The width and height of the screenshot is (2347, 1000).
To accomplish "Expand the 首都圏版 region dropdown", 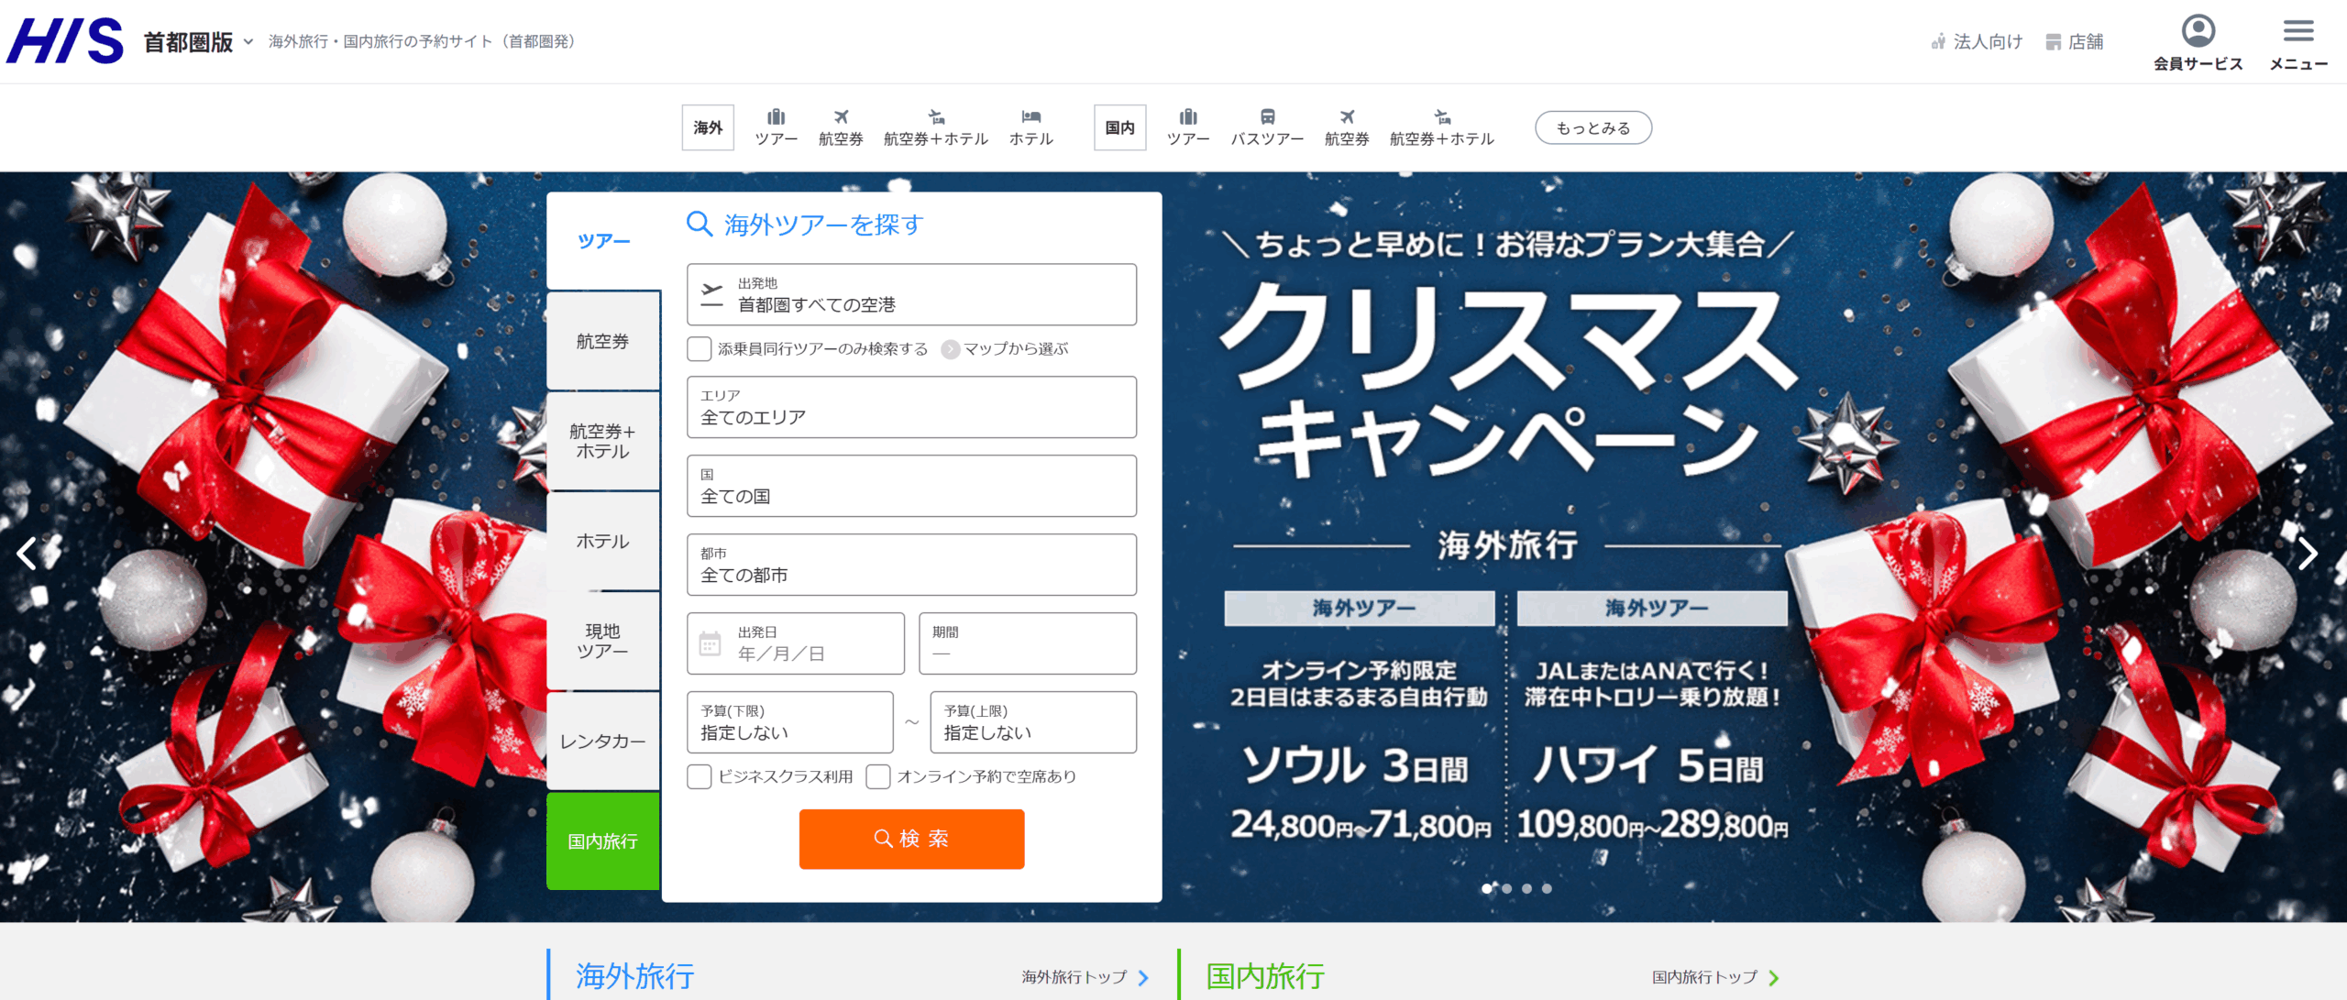I will (198, 42).
